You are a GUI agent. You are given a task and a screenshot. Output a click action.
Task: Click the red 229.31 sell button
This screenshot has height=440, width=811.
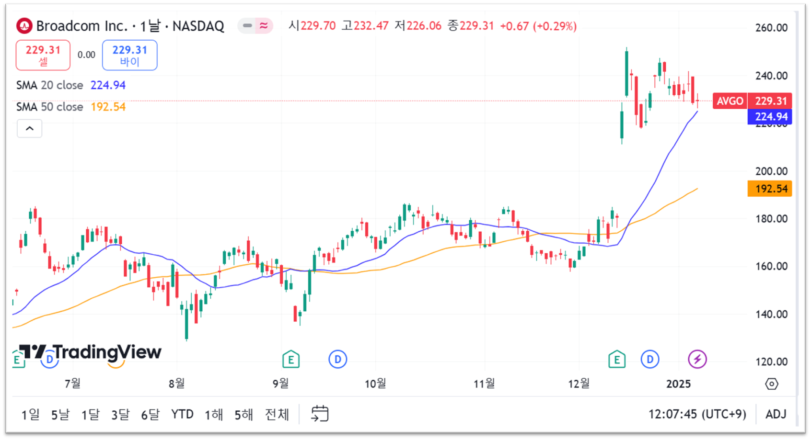tap(43, 56)
